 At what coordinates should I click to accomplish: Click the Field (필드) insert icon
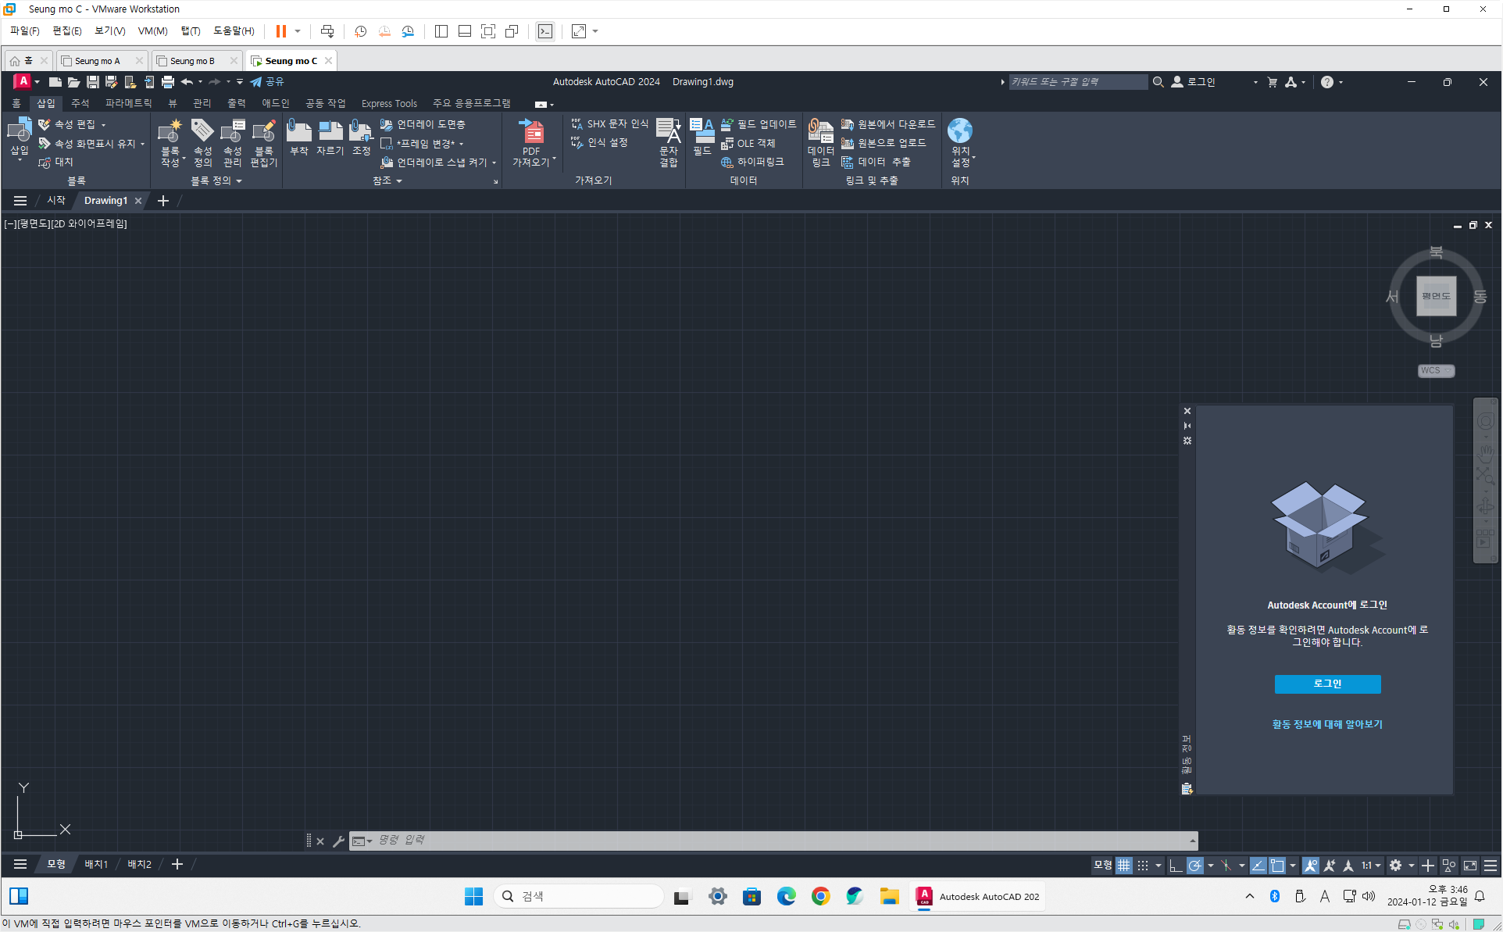[x=702, y=131]
